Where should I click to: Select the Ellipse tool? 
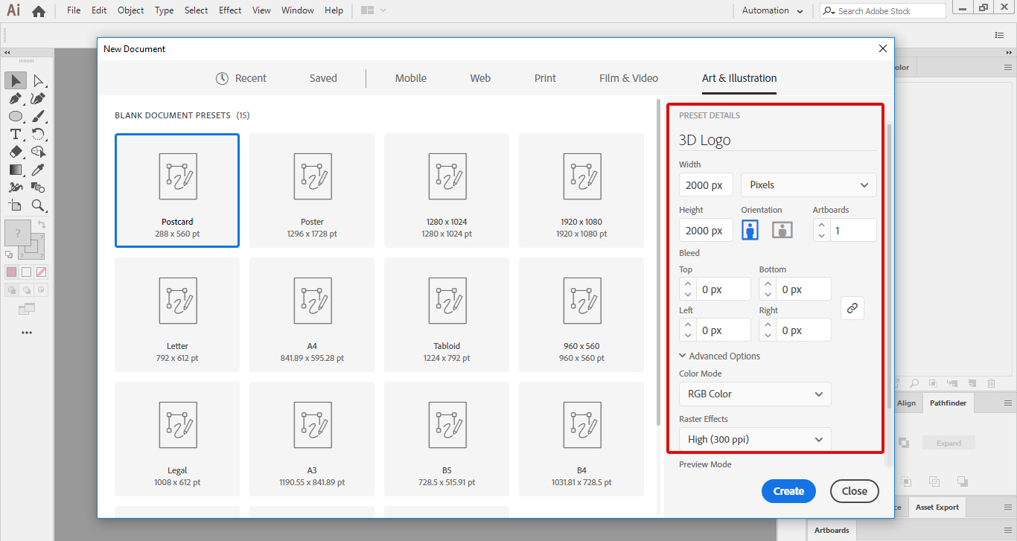[x=16, y=116]
